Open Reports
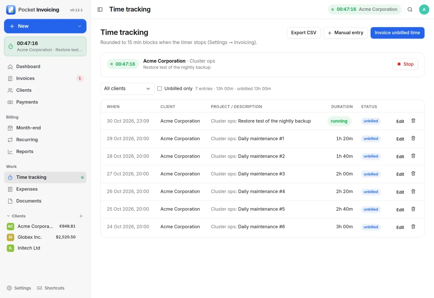The image size is (434, 298). pos(45,152)
